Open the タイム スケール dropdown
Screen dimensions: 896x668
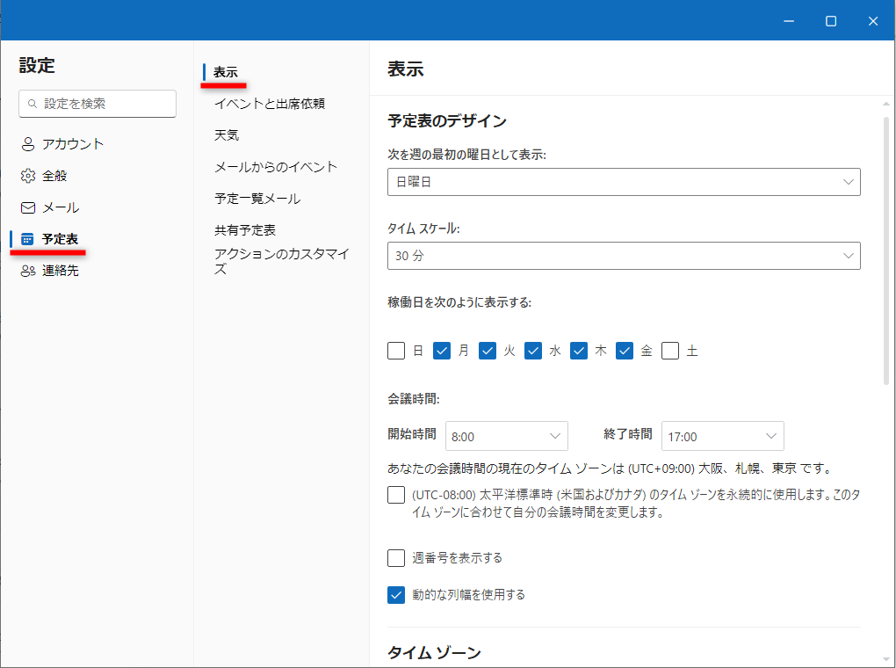(x=624, y=256)
